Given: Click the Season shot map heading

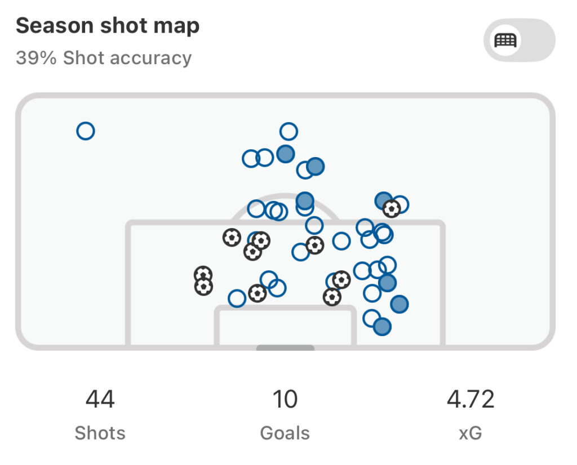Looking at the screenshot, I should pyautogui.click(x=108, y=26).
